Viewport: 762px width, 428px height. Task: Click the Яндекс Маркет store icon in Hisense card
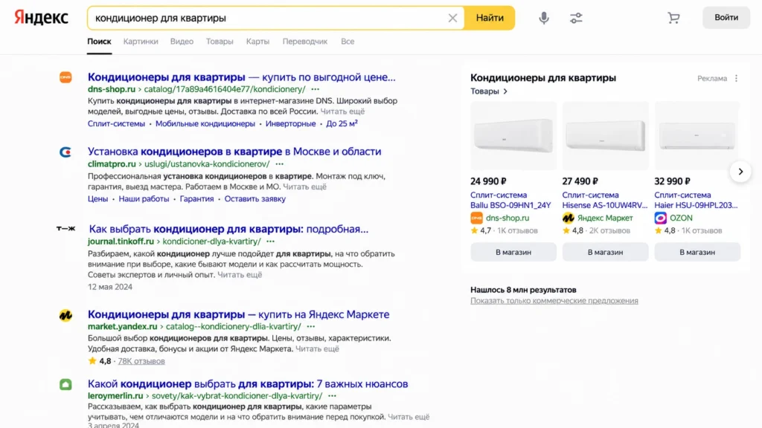[568, 218]
